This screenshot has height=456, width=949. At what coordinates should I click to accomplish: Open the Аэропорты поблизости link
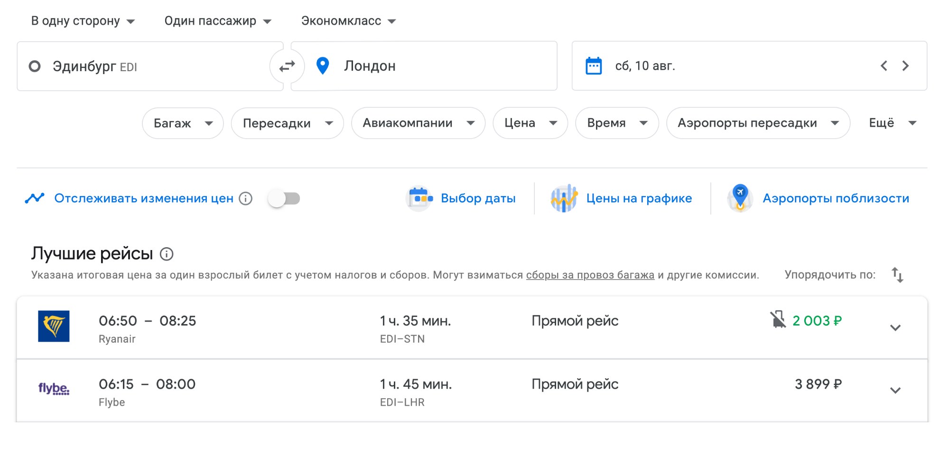(836, 198)
